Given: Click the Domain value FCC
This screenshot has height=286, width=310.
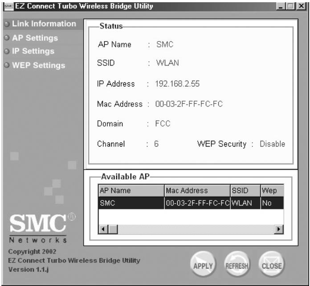Looking at the screenshot, I should (x=163, y=124).
